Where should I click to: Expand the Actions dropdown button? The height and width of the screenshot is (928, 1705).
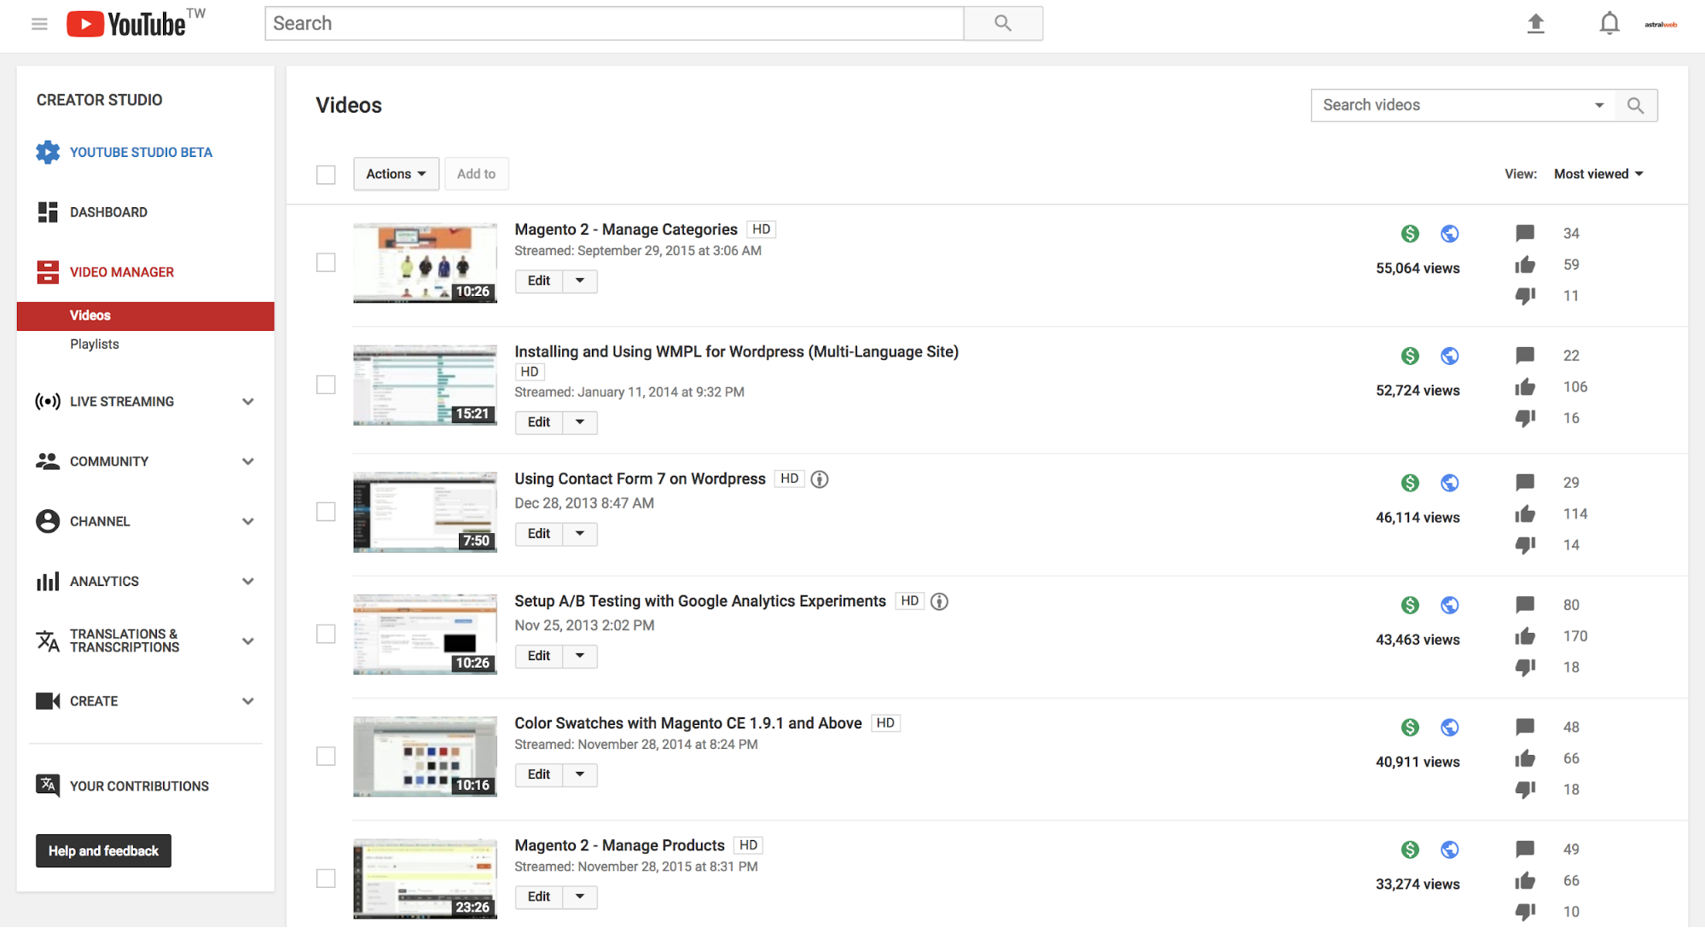[393, 174]
